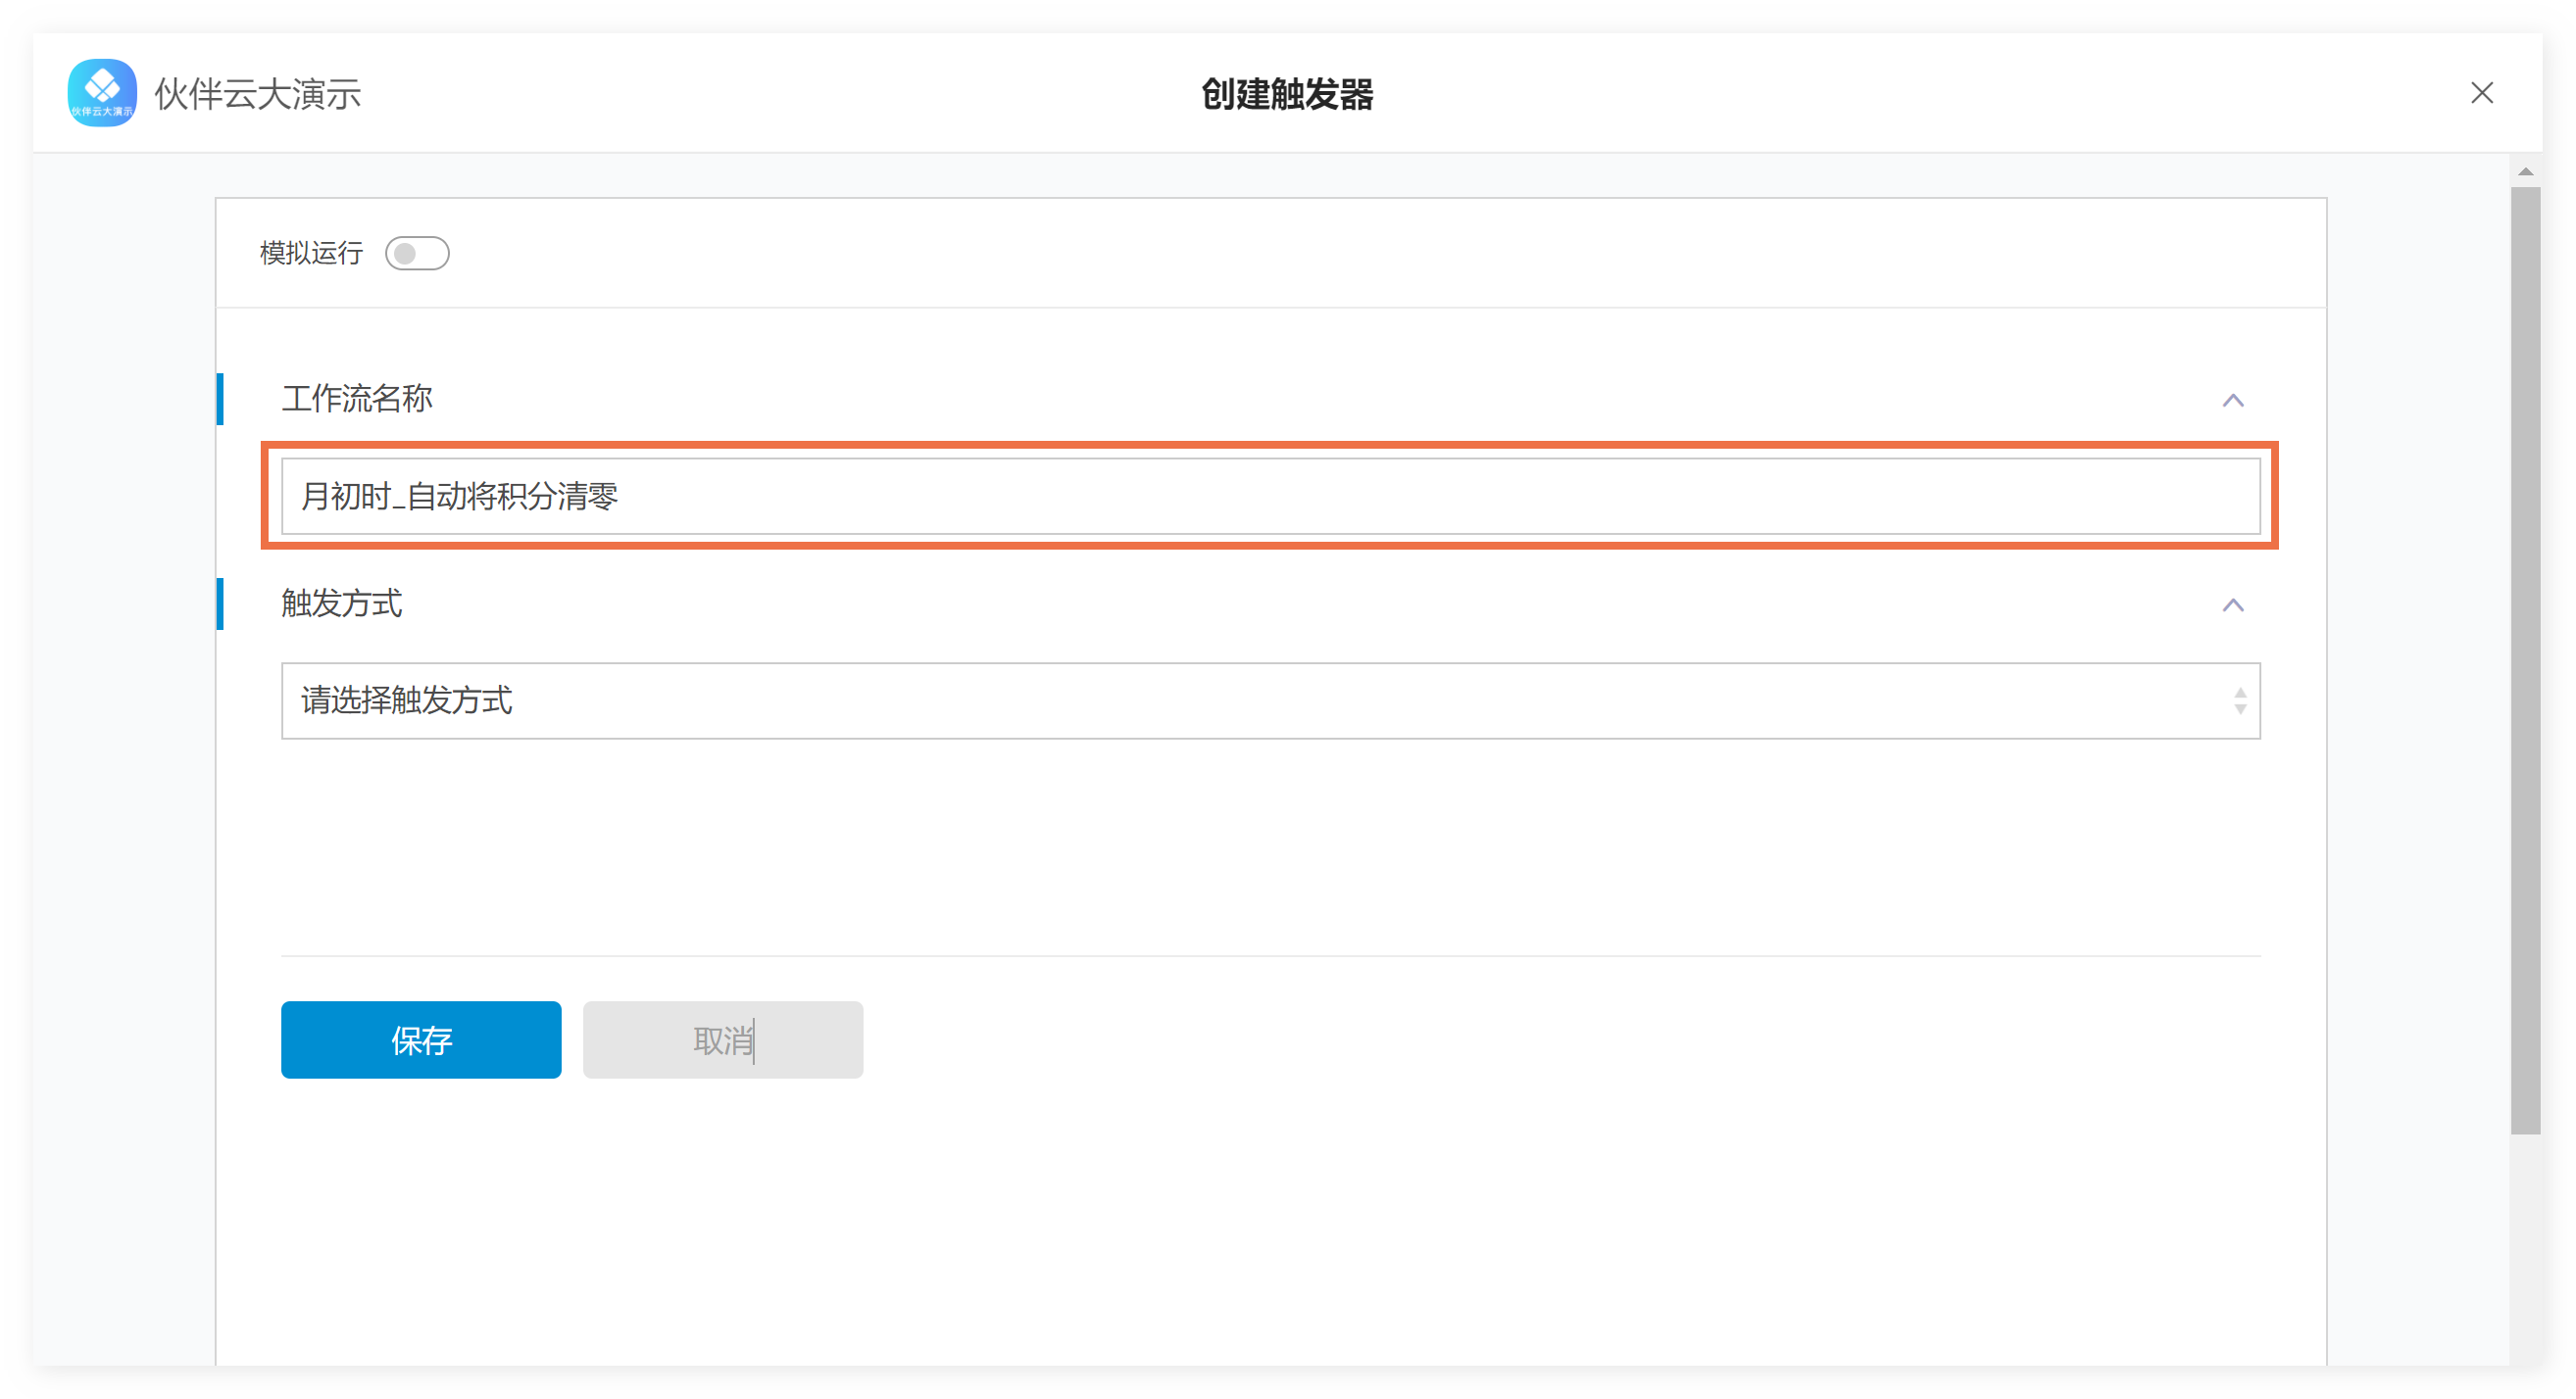
Task: Open the 请选择触发方式 dropdown
Action: [1270, 700]
